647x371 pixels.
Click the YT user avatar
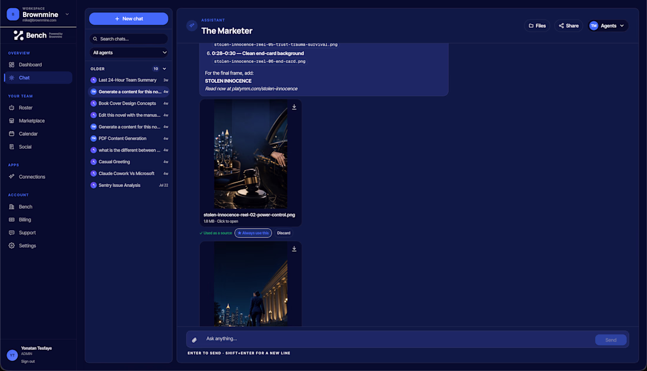point(12,355)
